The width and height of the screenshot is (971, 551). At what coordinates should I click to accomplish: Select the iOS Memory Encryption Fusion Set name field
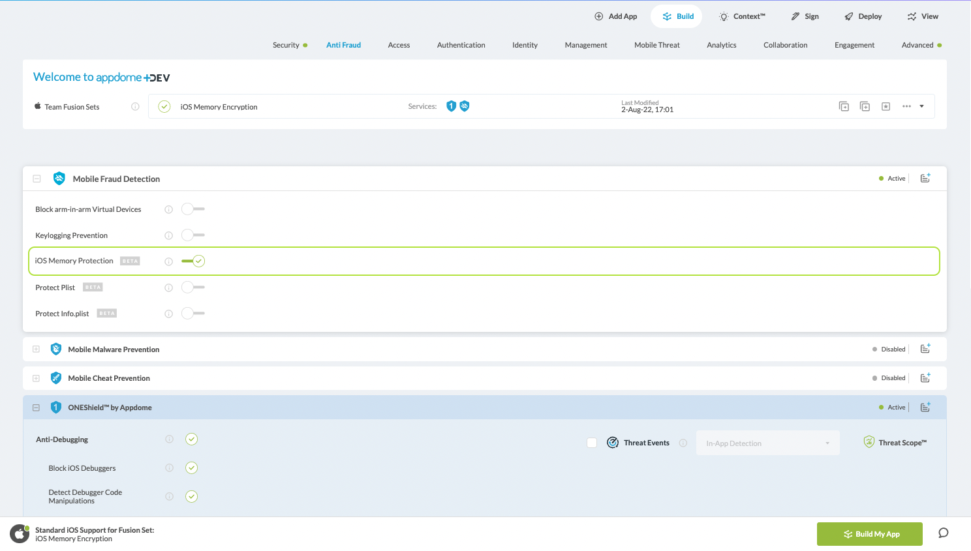pos(219,107)
